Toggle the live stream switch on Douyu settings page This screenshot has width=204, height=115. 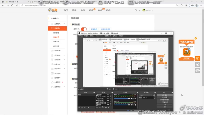[84, 29]
